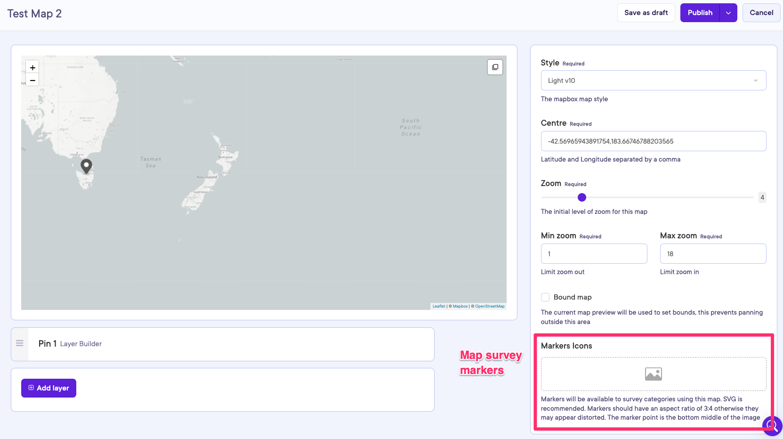Cancel editing the map
Screen dimensions: 783x439
click(x=761, y=13)
